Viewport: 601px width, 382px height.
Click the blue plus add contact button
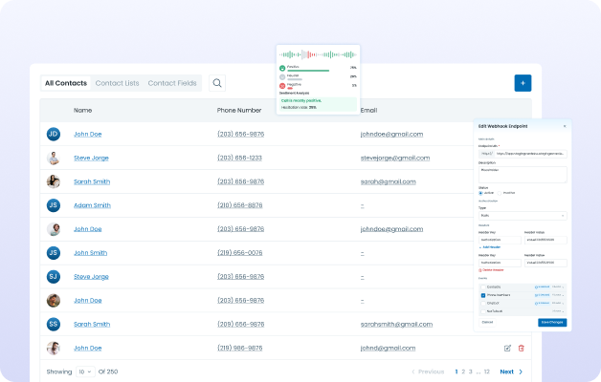coord(523,83)
